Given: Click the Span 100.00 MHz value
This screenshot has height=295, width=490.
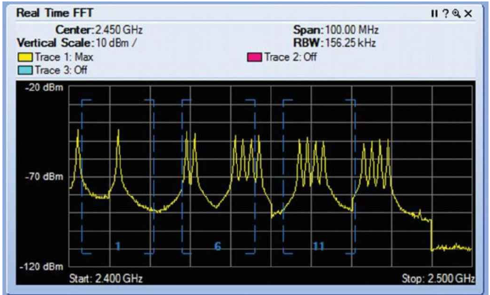Looking at the screenshot, I should (x=352, y=30).
